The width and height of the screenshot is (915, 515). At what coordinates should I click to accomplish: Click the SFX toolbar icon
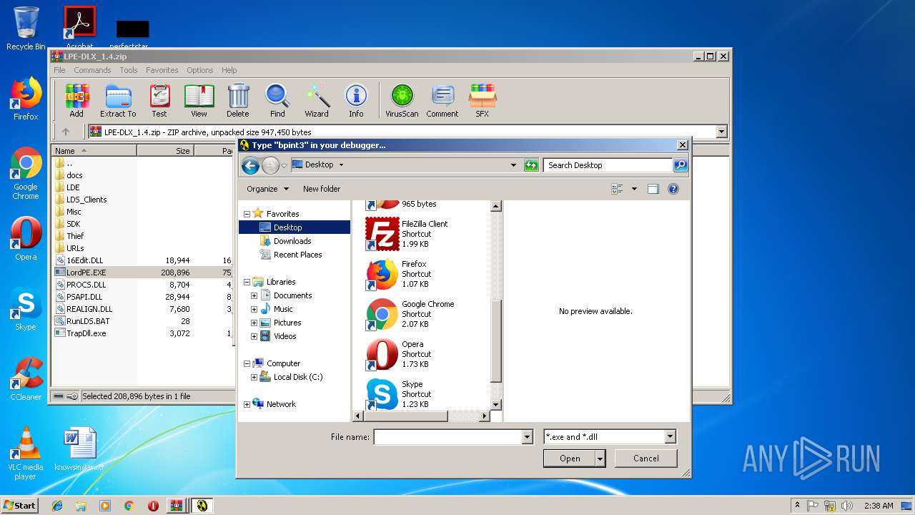point(483,101)
